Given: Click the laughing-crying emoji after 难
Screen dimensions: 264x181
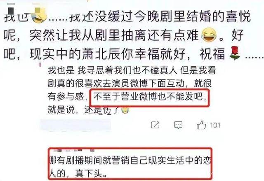Looking at the screenshot, I should point(209,35).
